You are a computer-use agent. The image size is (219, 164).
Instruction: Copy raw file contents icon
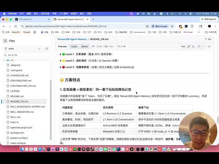189,46
